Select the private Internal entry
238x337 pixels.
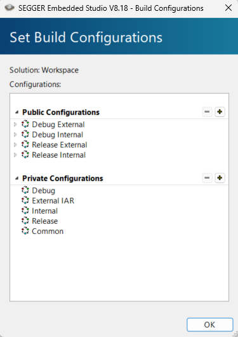tap(44, 210)
